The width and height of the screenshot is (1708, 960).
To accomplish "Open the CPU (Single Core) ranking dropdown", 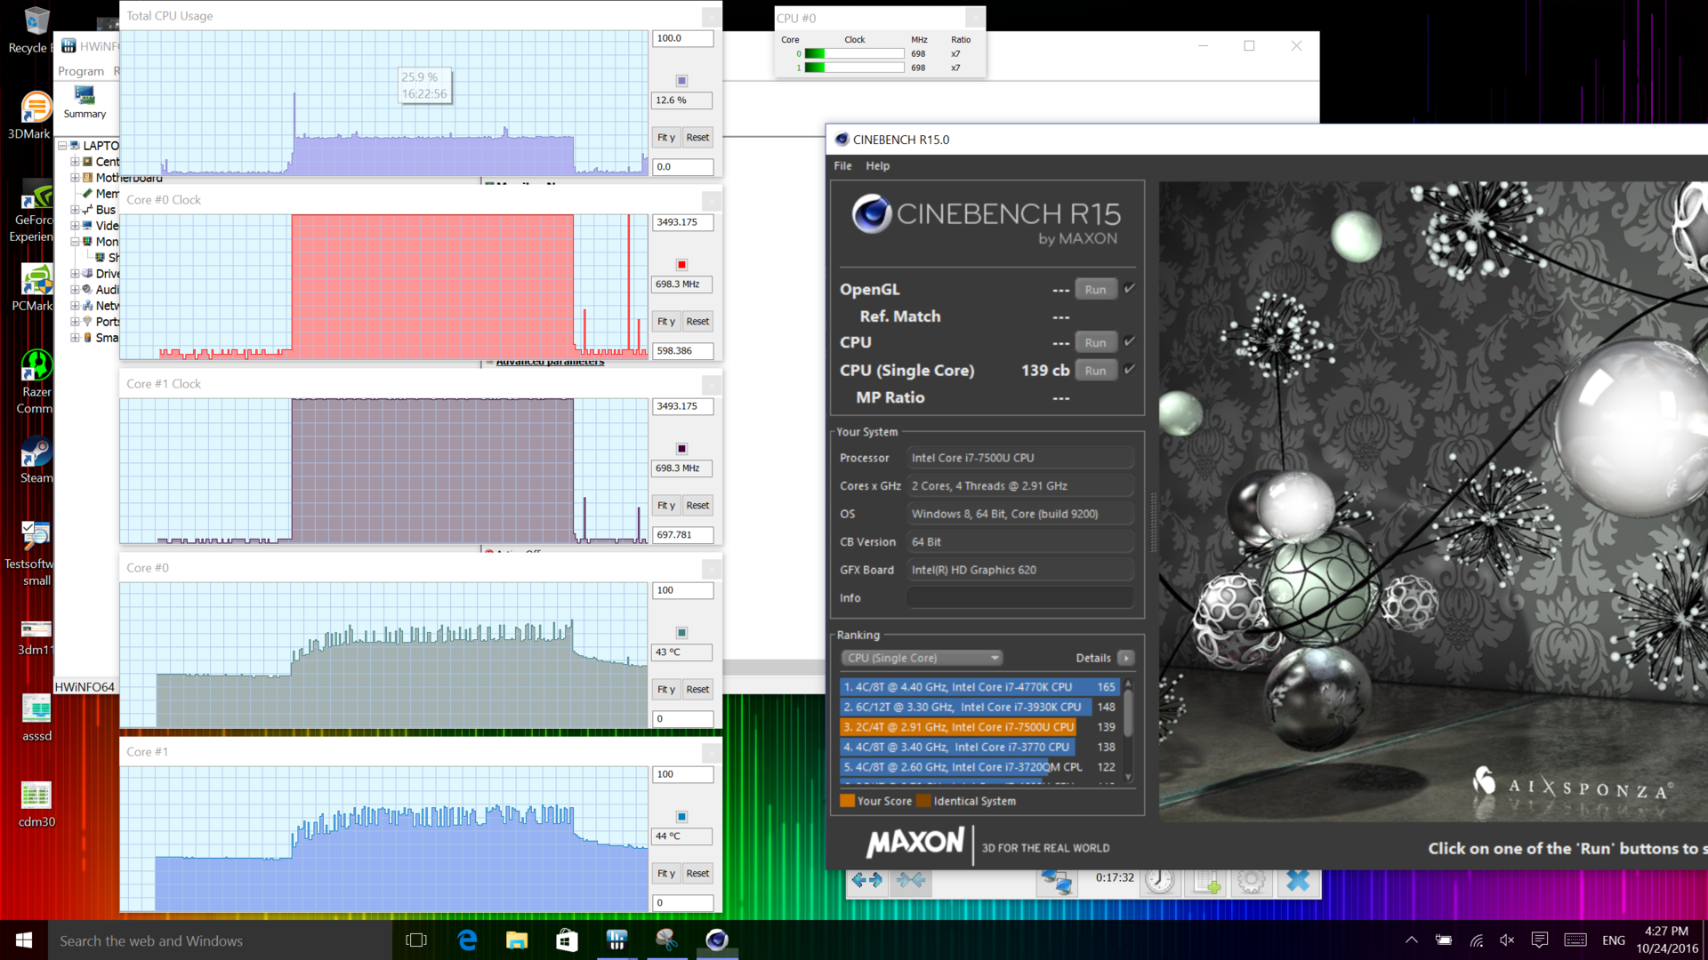I will (922, 658).
